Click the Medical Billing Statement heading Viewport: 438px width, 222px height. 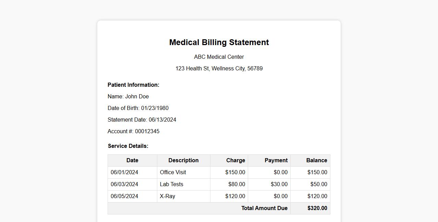pos(219,42)
